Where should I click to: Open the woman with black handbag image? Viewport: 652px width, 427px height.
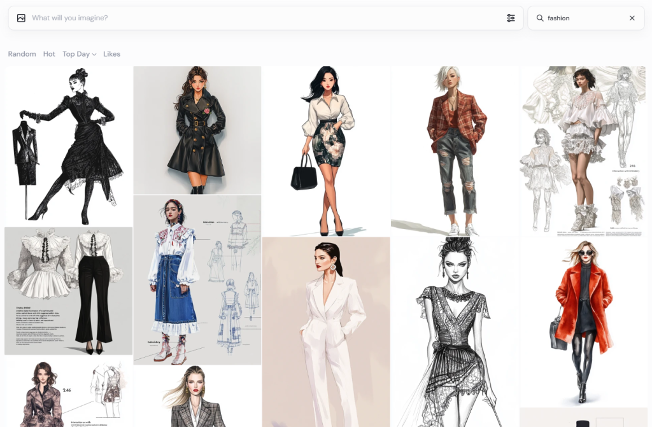pos(326,151)
